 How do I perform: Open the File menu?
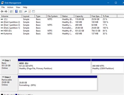(3, 7)
